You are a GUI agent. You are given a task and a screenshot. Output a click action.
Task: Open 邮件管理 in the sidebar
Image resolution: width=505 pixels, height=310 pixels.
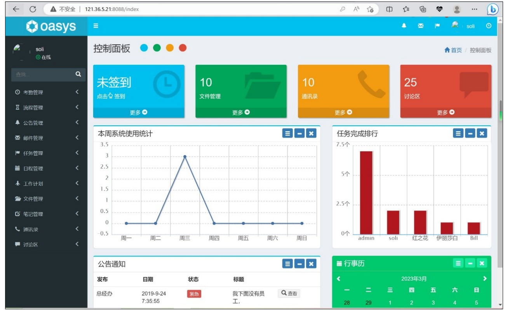tap(47, 138)
